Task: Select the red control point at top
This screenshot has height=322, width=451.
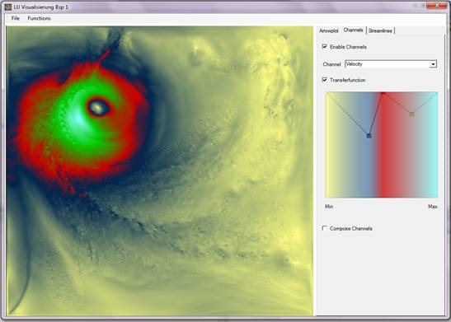Action: tap(383, 92)
